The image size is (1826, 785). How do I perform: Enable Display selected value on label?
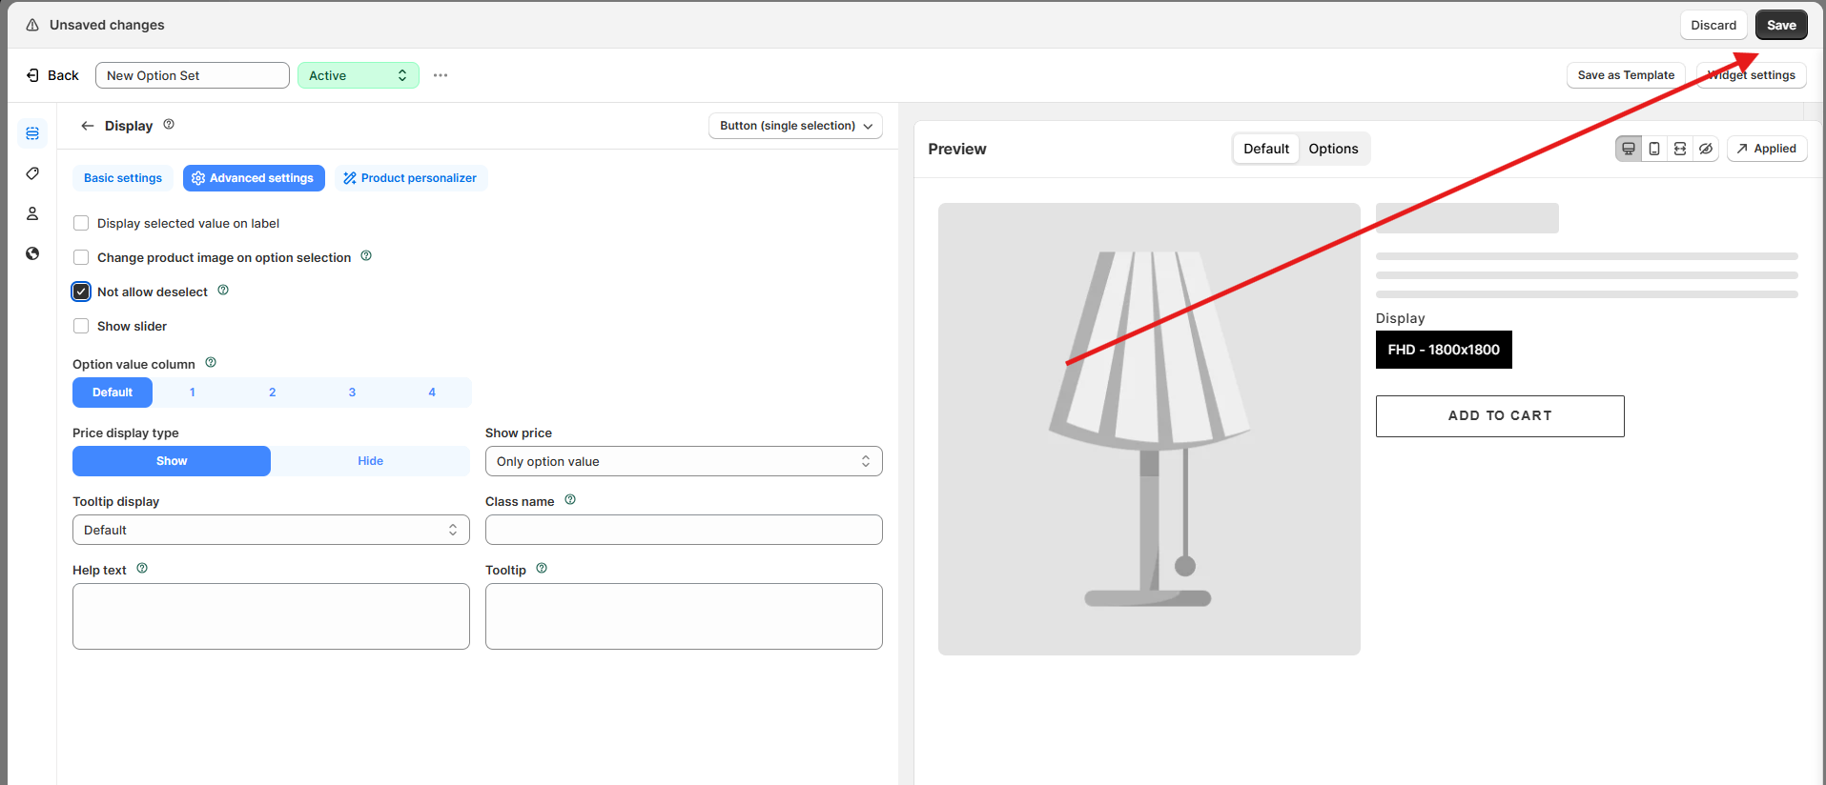coord(81,224)
